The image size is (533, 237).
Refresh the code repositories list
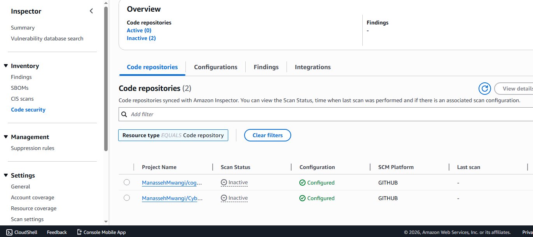point(485,89)
